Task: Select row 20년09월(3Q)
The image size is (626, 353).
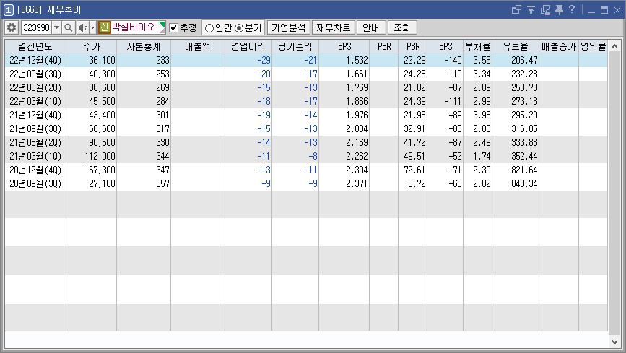Action: pos(306,183)
